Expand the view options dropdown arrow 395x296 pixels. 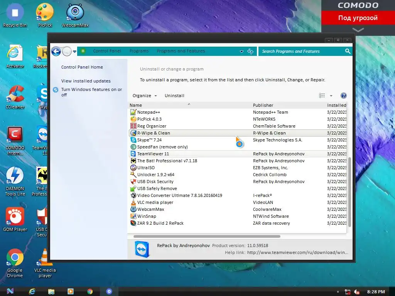(x=331, y=96)
